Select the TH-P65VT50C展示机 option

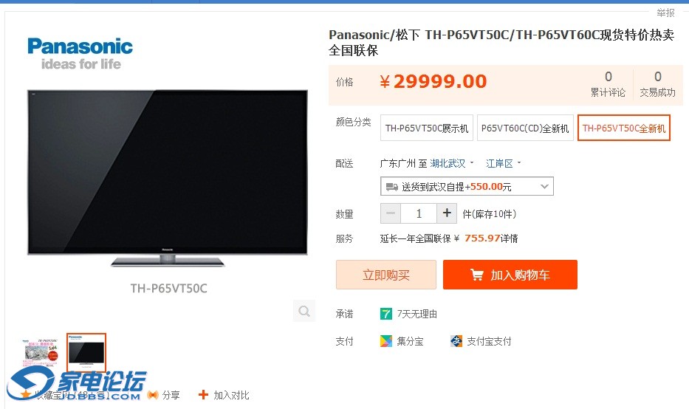pos(427,128)
